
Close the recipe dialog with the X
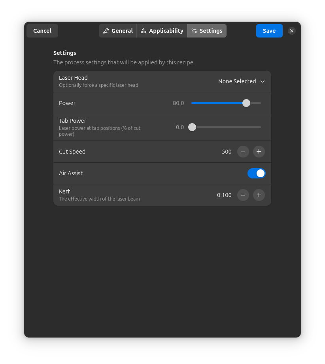point(291,30)
